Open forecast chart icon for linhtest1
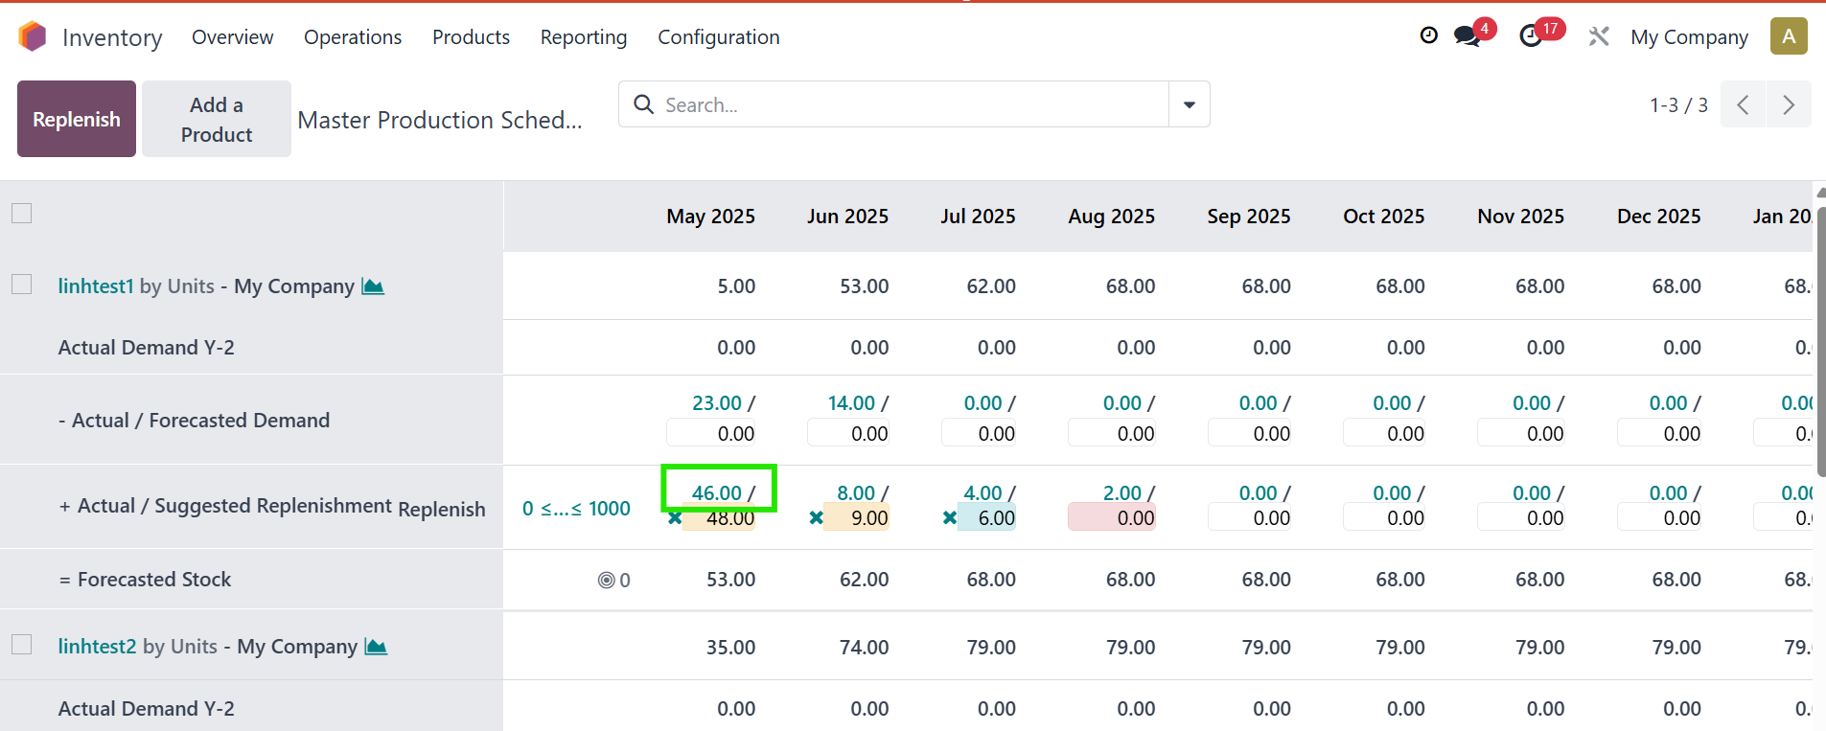Image resolution: width=1826 pixels, height=731 pixels. (x=373, y=286)
